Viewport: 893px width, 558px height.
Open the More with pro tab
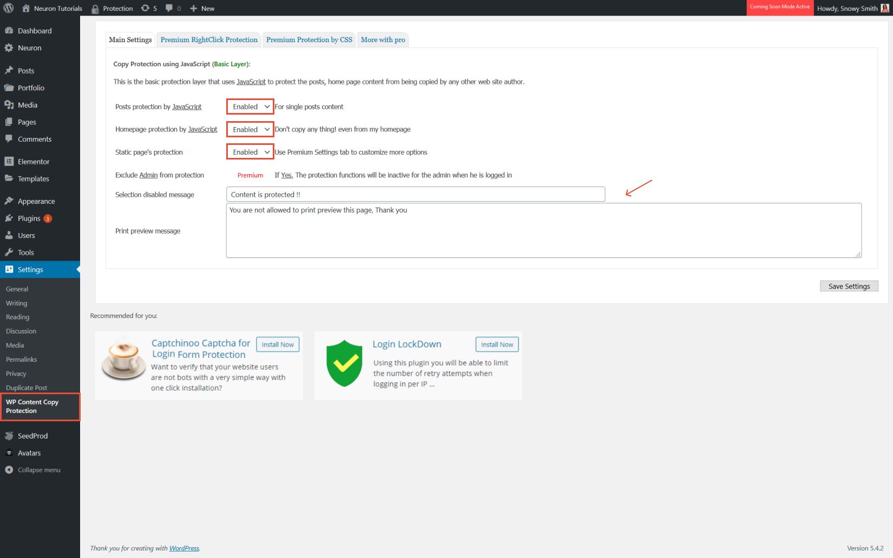click(383, 39)
